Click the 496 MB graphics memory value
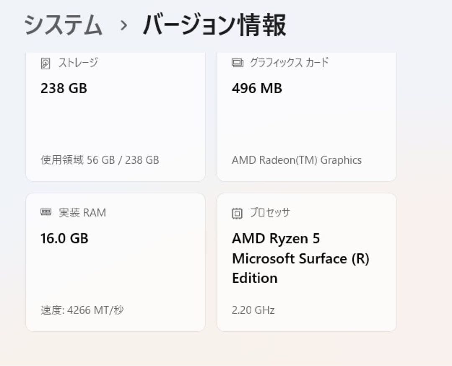 coord(256,88)
